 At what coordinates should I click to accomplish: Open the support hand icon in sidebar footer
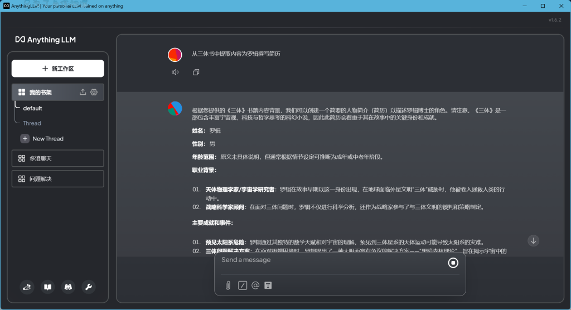point(27,287)
